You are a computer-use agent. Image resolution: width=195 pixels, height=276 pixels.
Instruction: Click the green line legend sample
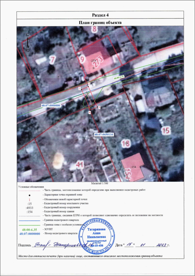pyautogui.click(x=29, y=225)
